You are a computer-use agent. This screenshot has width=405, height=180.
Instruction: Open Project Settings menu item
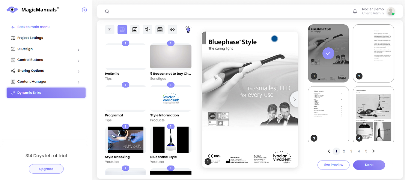pyautogui.click(x=46, y=38)
